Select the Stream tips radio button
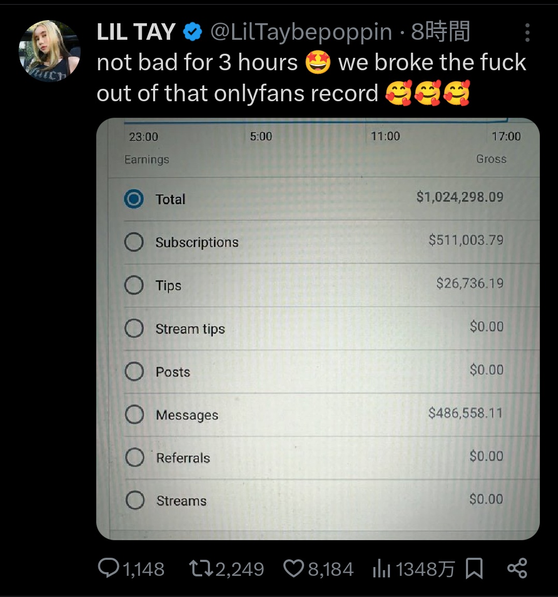558x597 pixels. [134, 328]
